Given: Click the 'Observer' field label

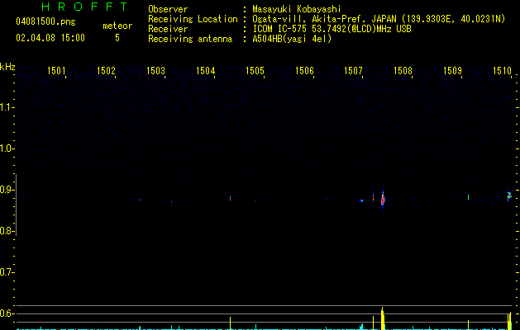Looking at the screenshot, I should pos(168,9).
